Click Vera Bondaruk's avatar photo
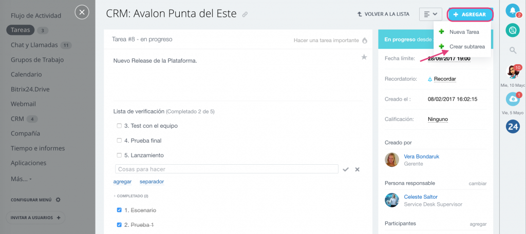 coord(392,160)
